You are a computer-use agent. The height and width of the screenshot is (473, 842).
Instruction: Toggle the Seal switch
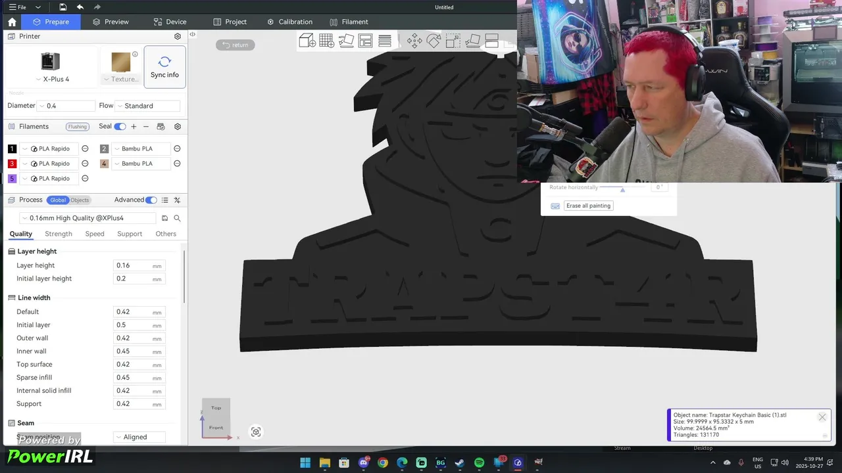[120, 127]
